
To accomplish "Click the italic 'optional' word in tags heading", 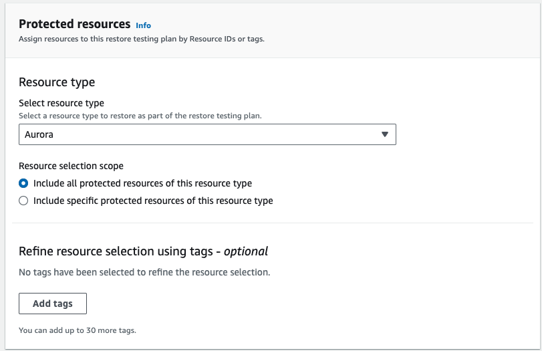I will tap(246, 251).
